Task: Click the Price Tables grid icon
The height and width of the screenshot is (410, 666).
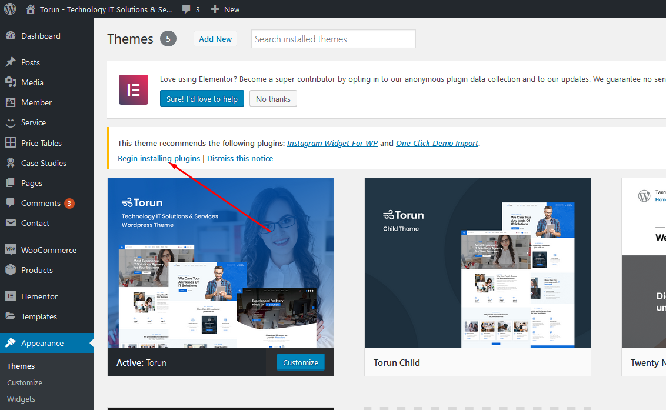Action: tap(11, 142)
